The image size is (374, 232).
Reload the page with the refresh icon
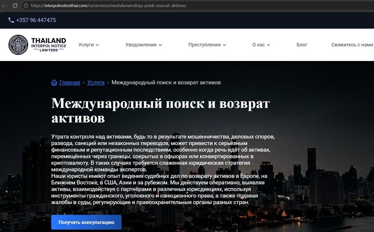coord(15,6)
